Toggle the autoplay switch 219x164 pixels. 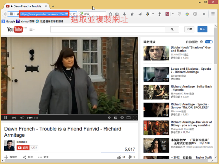coord(209,42)
